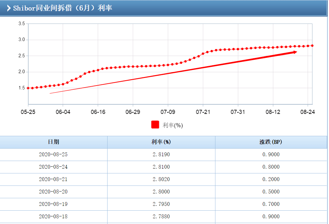Screen dimensions: 329x224
Task: Click the 06-16 x-axis date label
Action: pos(98,112)
